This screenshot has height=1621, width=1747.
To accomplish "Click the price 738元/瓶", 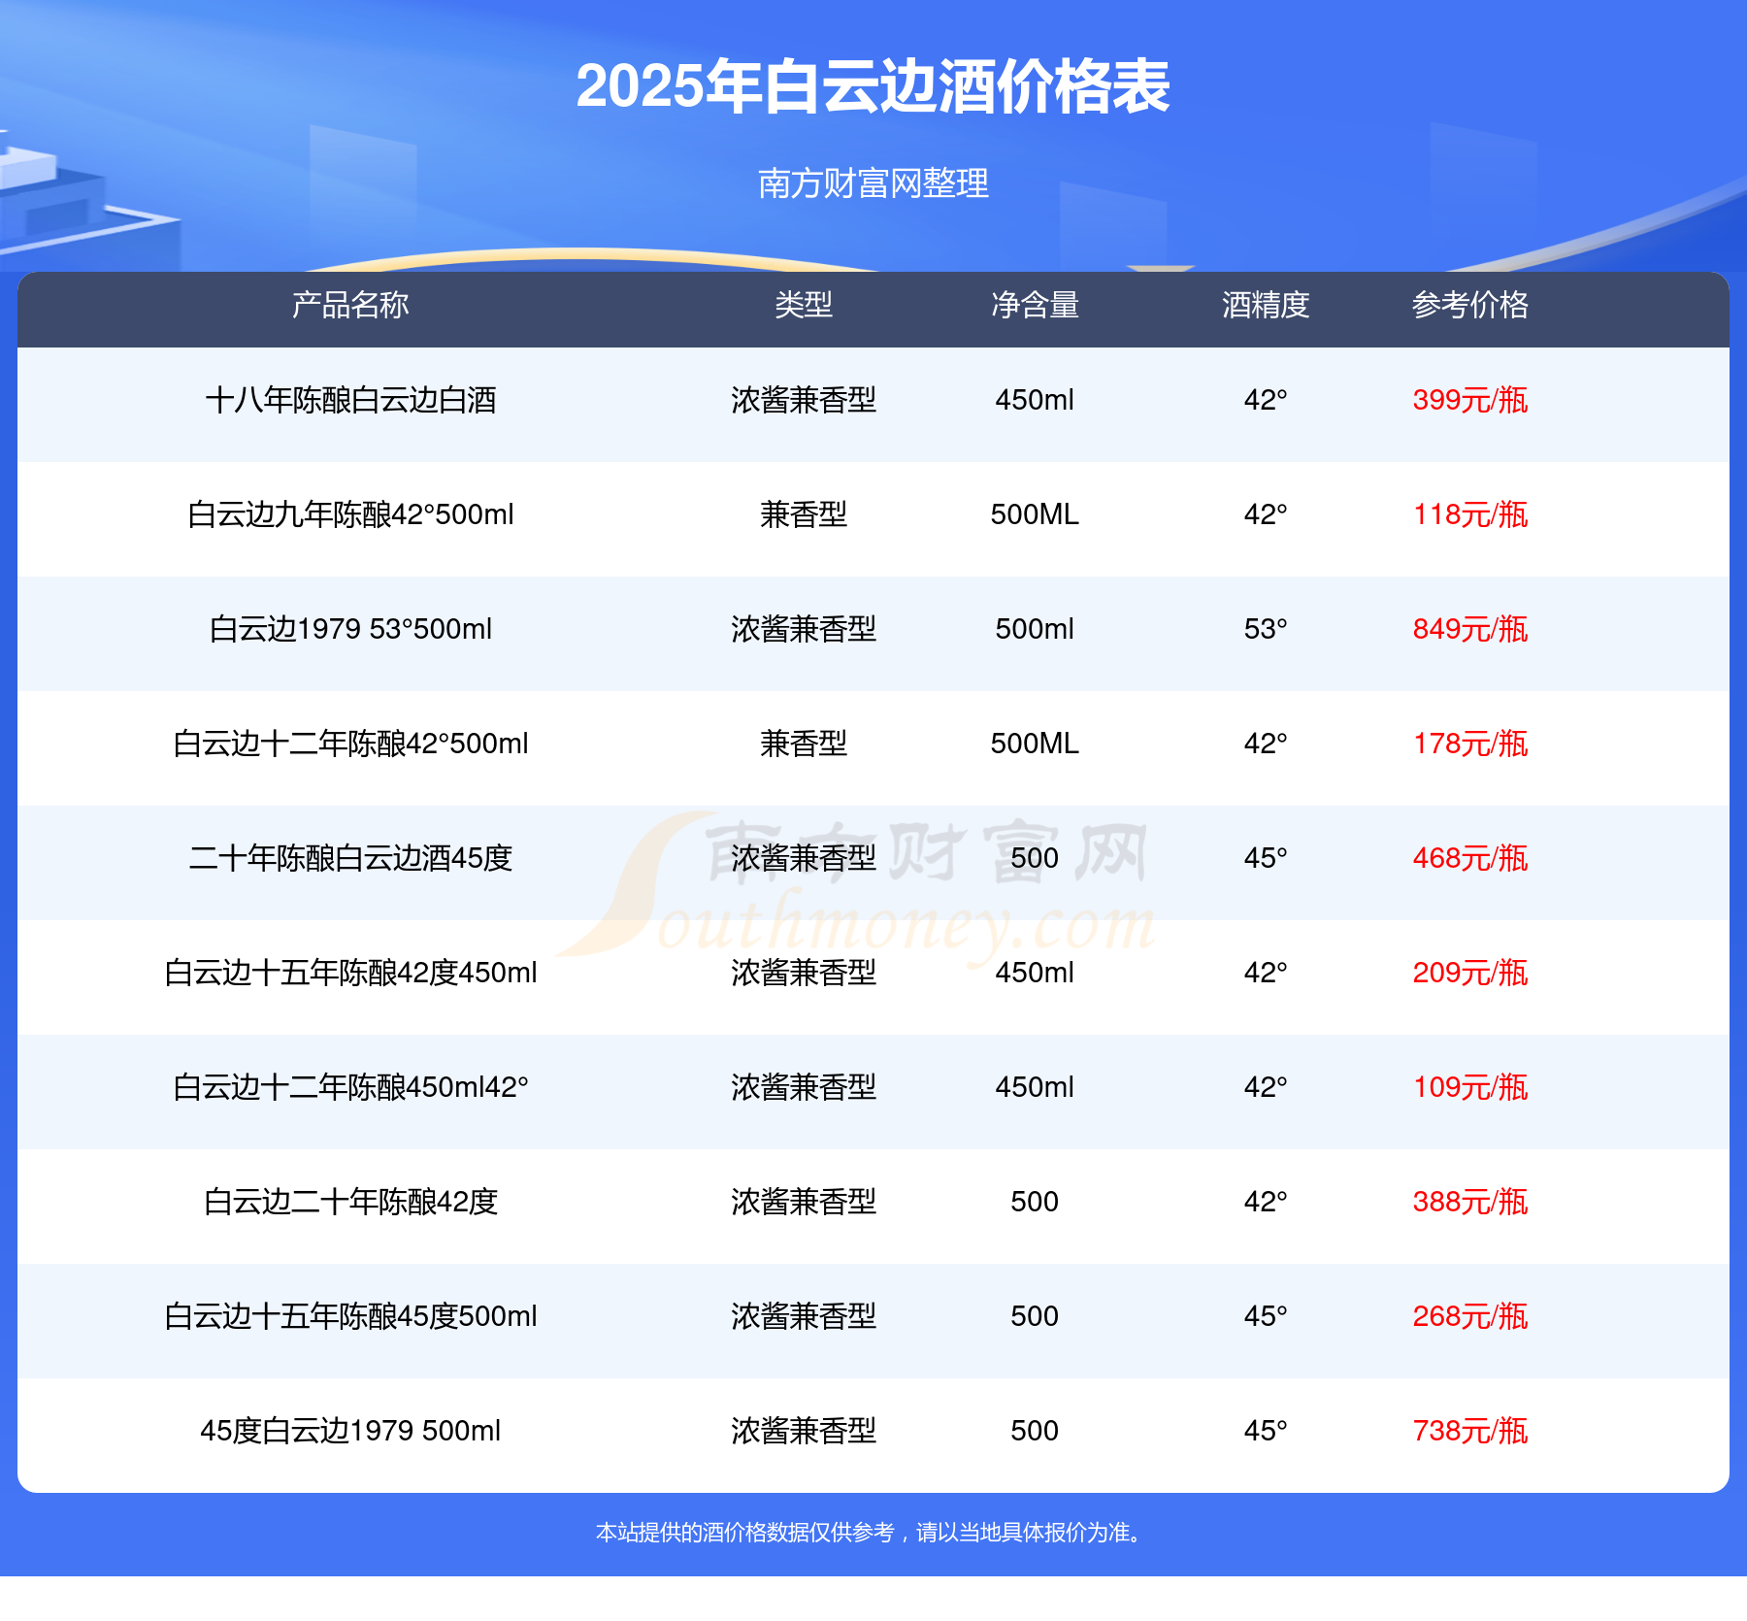I will point(1470,1431).
